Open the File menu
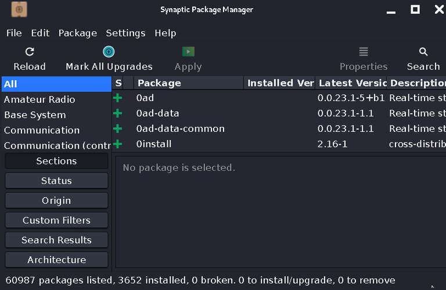This screenshot has width=446, height=290. 14,33
